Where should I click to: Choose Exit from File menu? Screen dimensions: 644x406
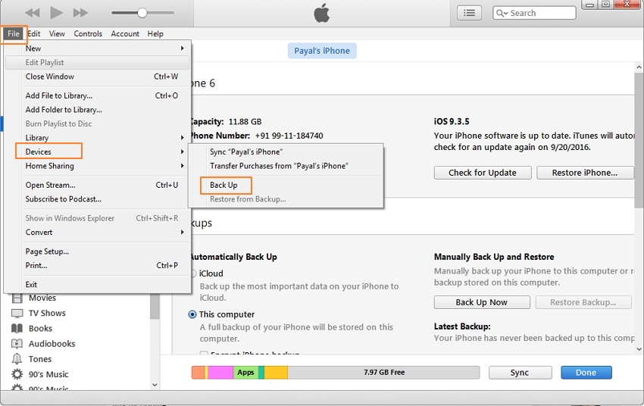tap(97, 285)
